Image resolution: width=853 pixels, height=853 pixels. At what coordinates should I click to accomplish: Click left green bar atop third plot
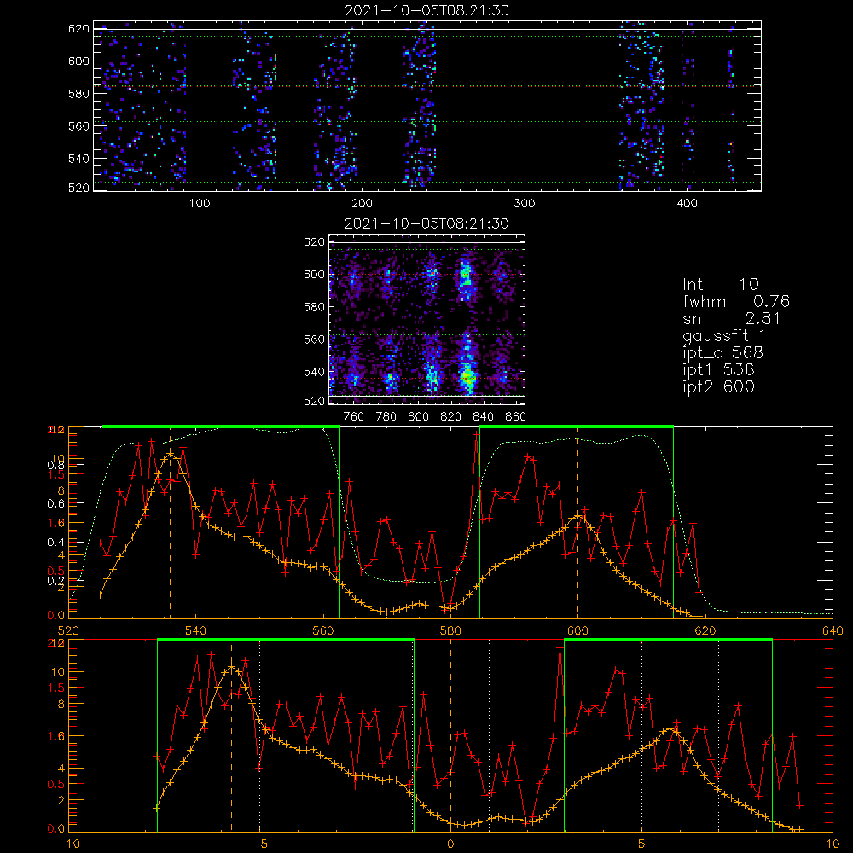coord(221,427)
